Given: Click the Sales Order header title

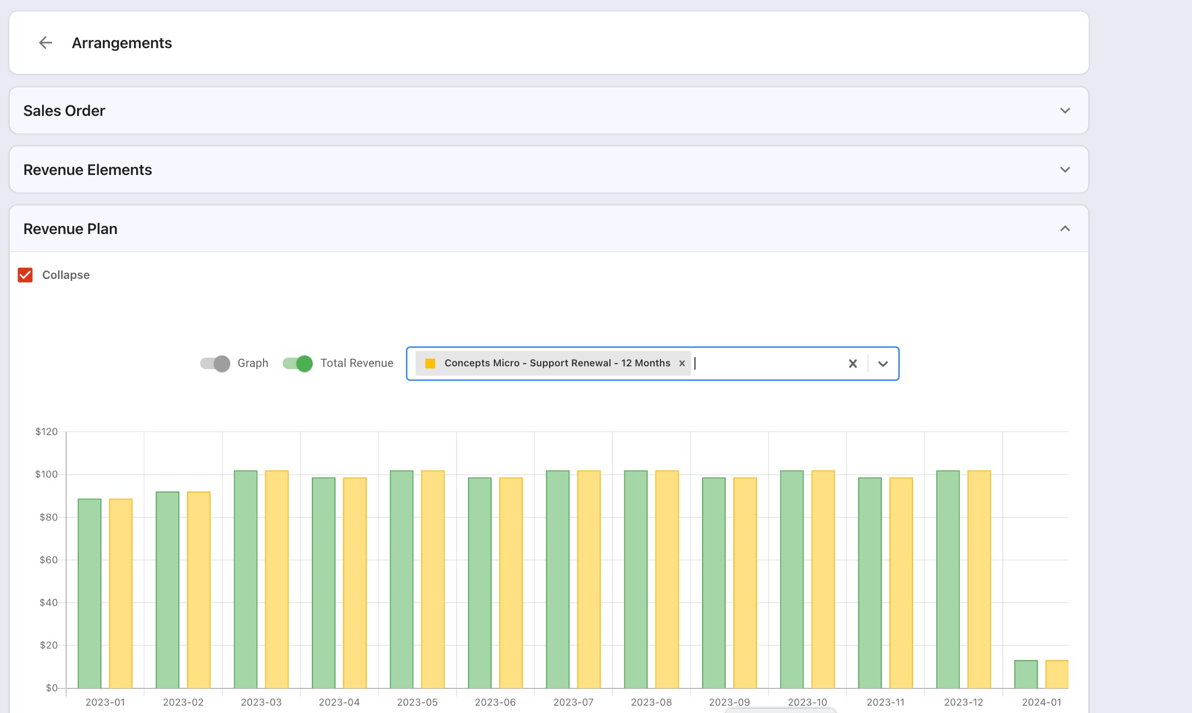Looking at the screenshot, I should coord(64,111).
